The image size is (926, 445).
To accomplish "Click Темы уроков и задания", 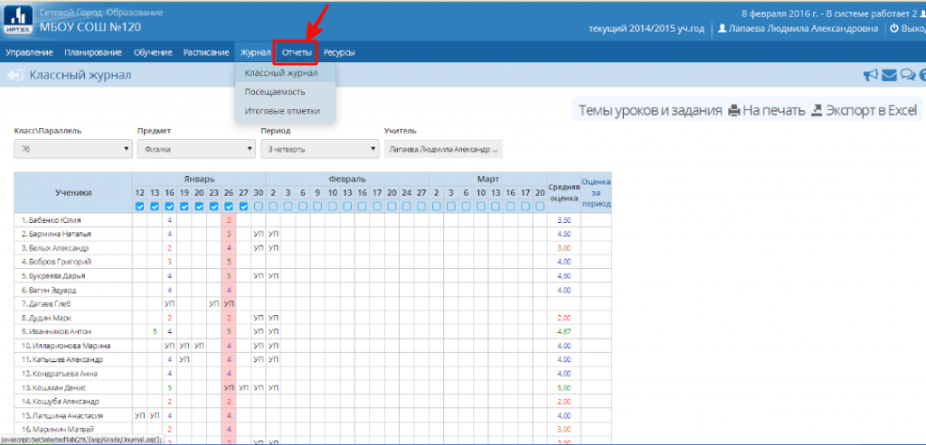I will pyautogui.click(x=649, y=111).
